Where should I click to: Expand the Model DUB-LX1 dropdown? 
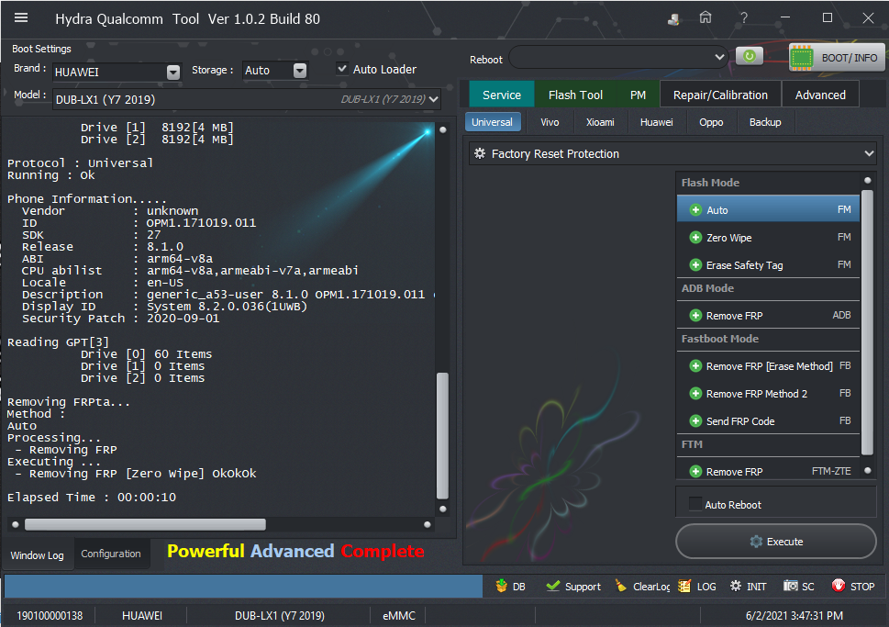tap(434, 99)
